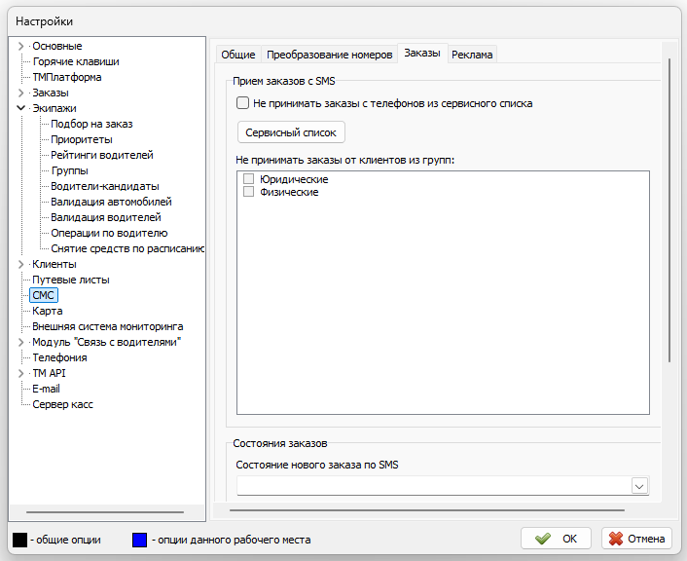687x561 pixels.
Task: Open Телефония settings
Action: click(x=59, y=357)
